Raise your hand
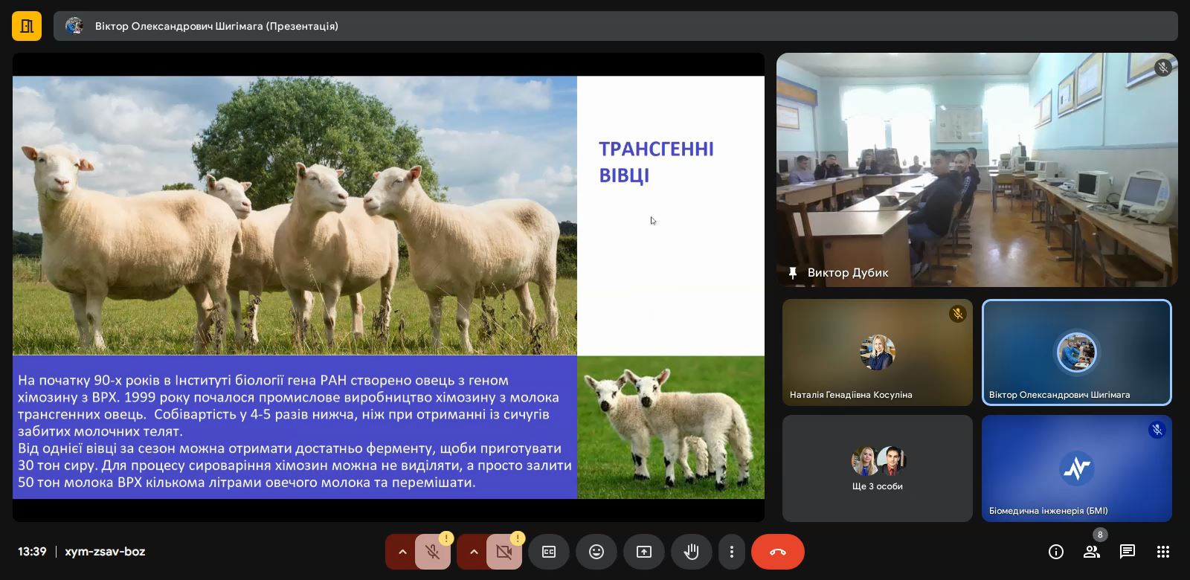This screenshot has height=580, width=1190. click(692, 552)
